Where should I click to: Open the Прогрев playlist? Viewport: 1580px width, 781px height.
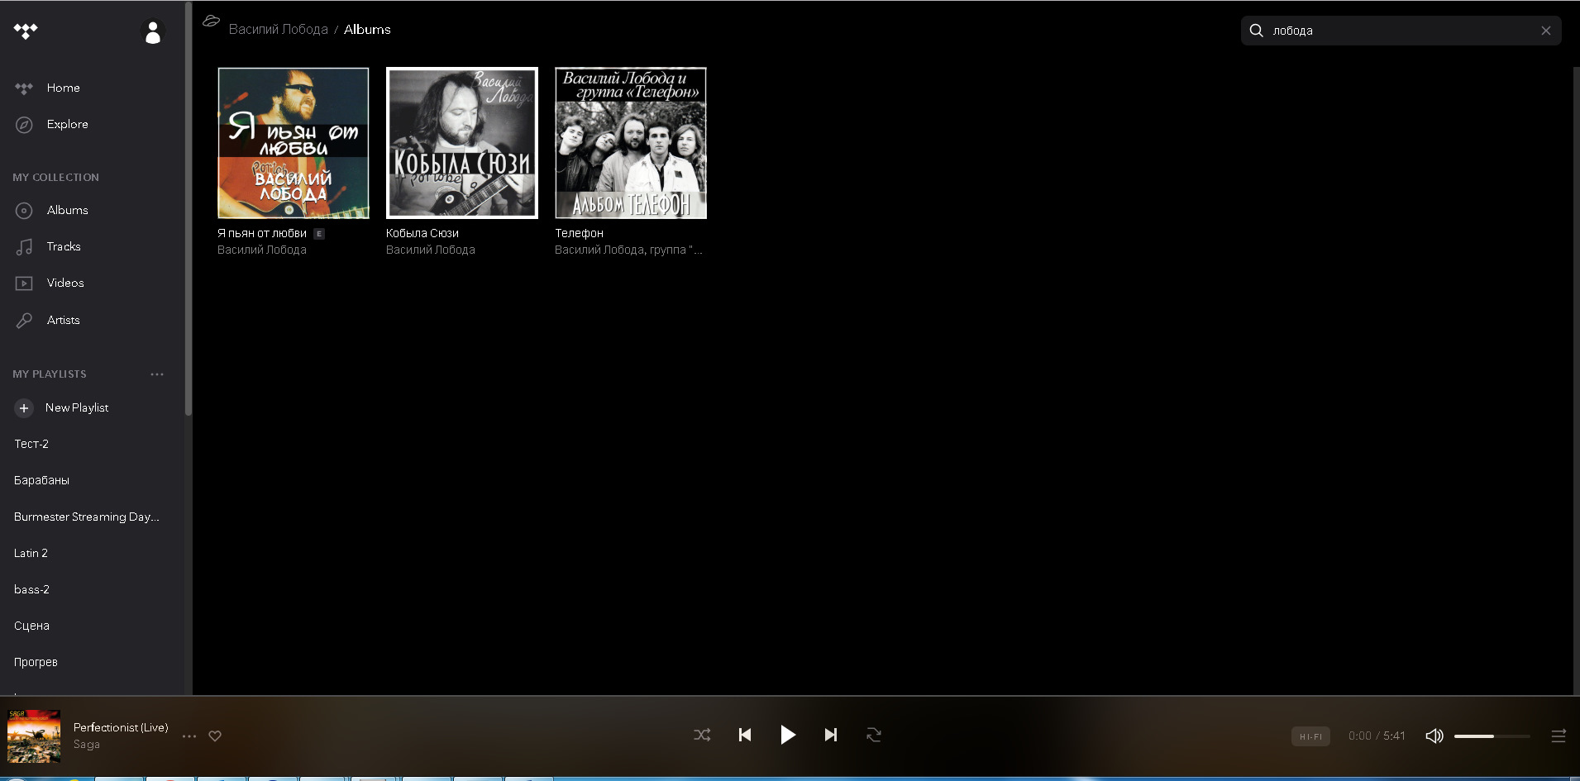[x=36, y=662]
